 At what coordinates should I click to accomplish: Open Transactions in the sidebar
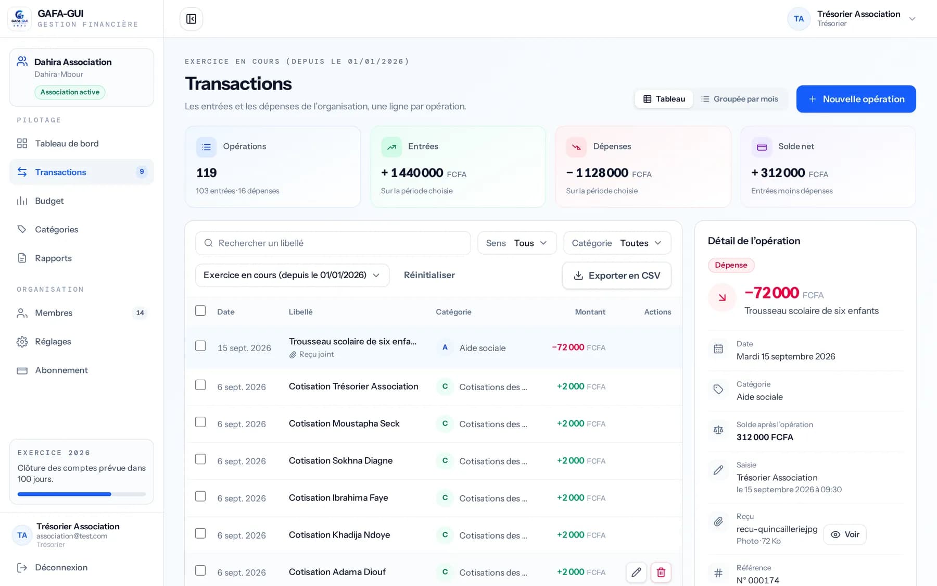82,172
